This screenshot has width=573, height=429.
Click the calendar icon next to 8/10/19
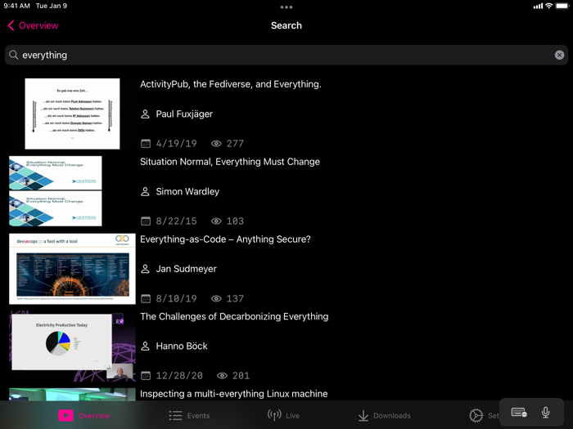[146, 299]
